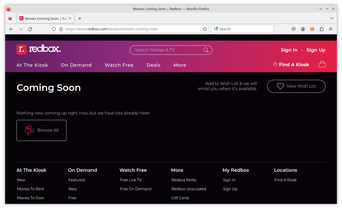Screen dimensions: 342x209
Task: Open footer Movies To Own link
Action: [30, 198]
